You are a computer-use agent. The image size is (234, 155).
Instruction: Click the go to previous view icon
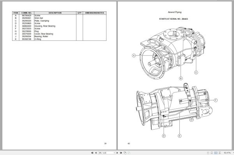pyautogui.click(x=125, y=153)
